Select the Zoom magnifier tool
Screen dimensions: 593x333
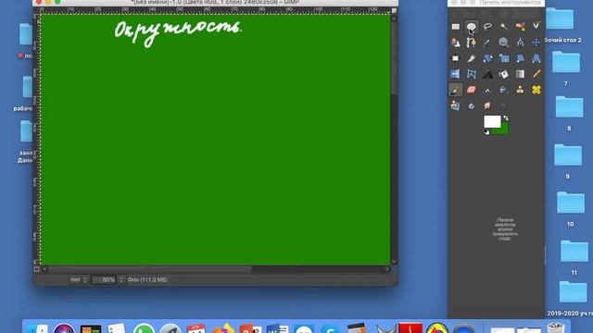point(504,43)
